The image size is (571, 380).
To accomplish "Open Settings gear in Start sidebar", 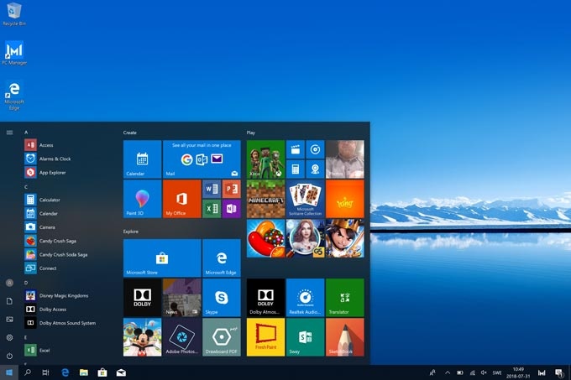I will pyautogui.click(x=9, y=337).
